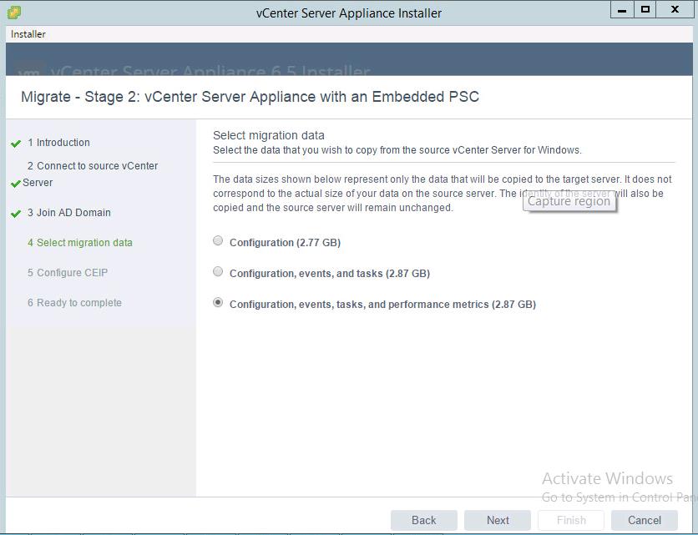698x535 pixels.
Task: Maximize the installer window
Action: 645,10
